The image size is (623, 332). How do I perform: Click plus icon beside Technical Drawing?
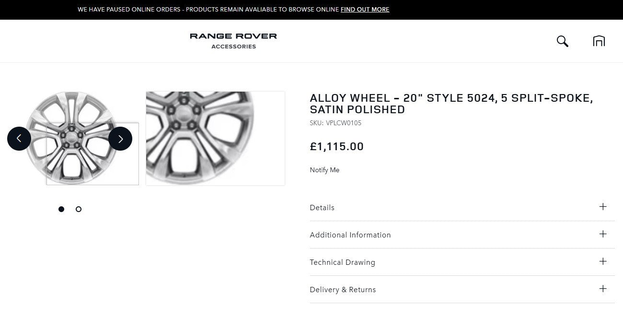603,261
